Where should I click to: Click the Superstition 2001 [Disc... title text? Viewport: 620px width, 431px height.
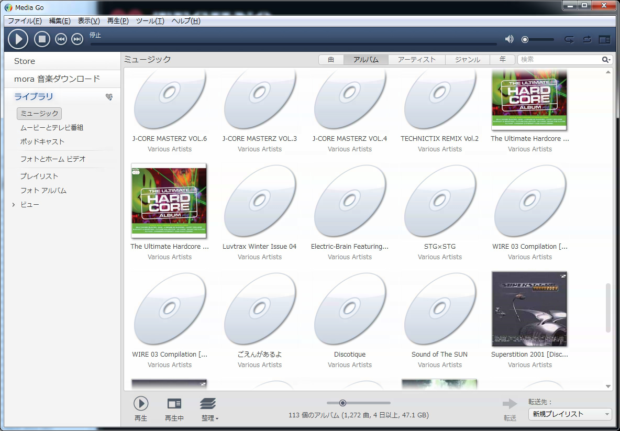tap(529, 355)
